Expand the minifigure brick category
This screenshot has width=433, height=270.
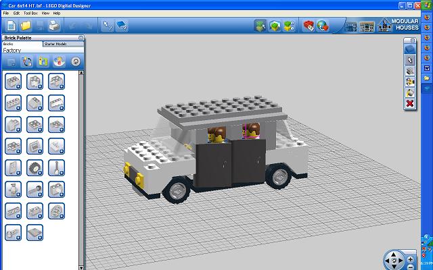[13, 189]
